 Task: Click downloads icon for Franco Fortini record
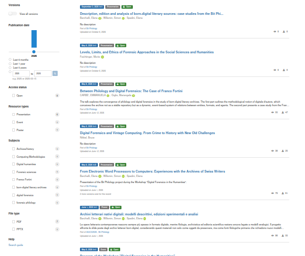pyautogui.click(x=283, y=112)
